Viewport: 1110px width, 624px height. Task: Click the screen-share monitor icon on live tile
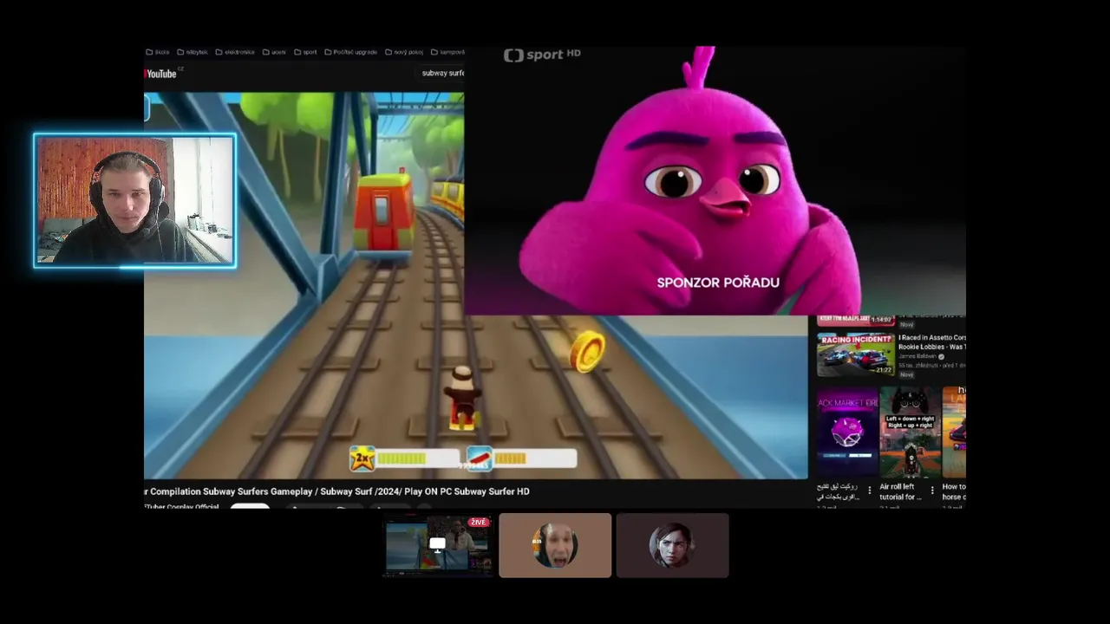pos(437,544)
